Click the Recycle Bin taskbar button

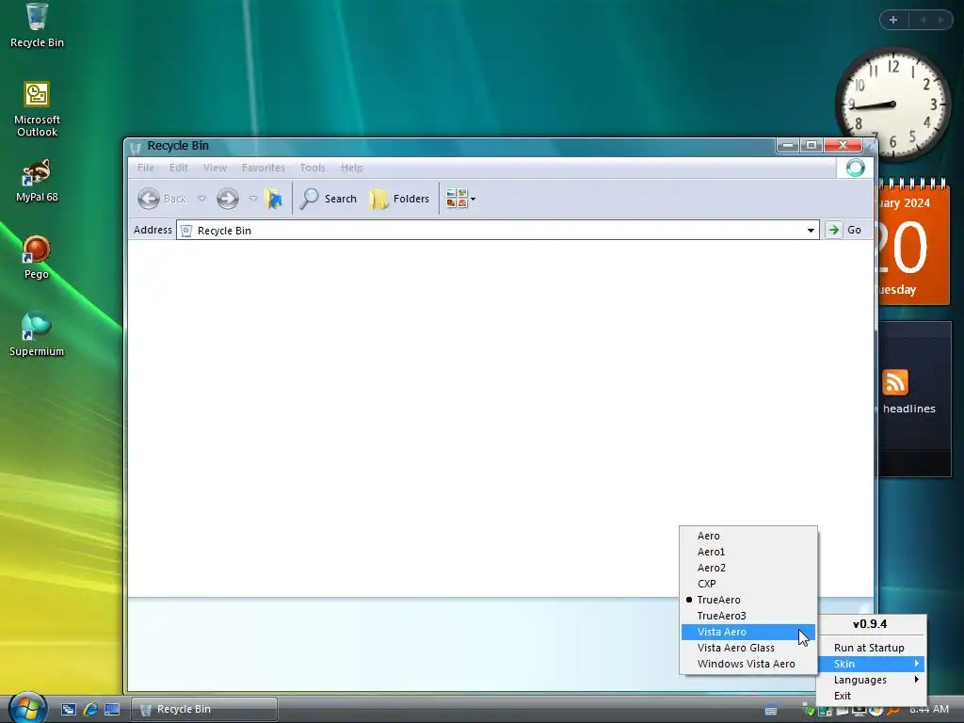click(204, 710)
